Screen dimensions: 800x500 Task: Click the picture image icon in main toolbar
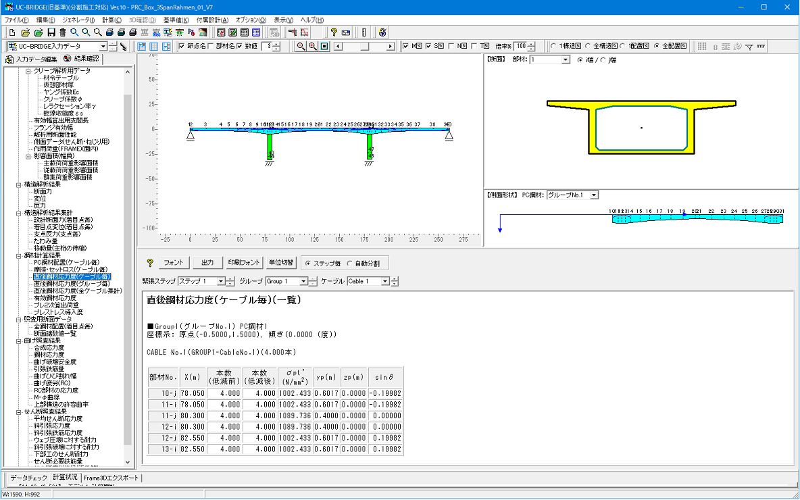click(203, 32)
